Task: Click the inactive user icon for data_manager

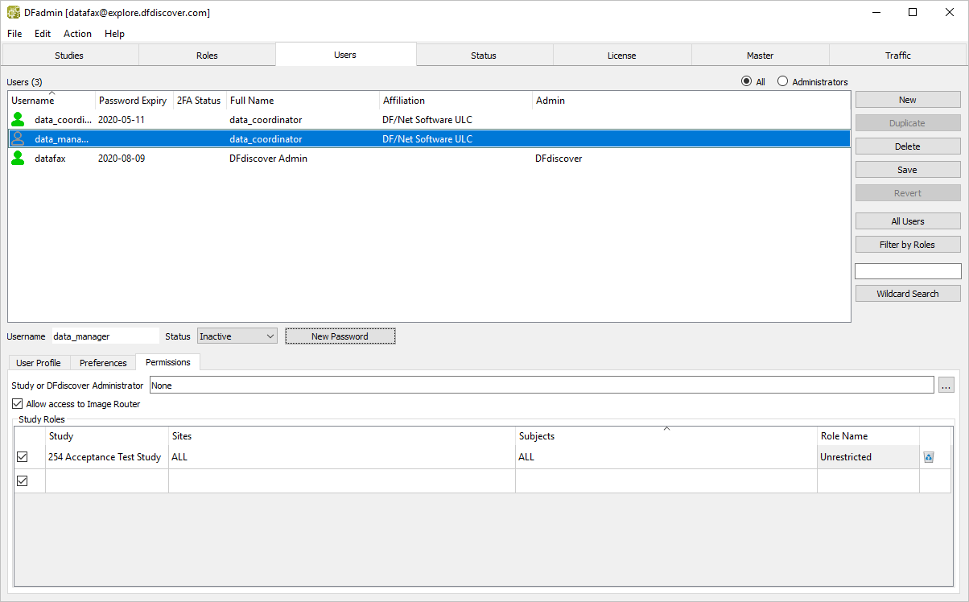Action: [18, 139]
